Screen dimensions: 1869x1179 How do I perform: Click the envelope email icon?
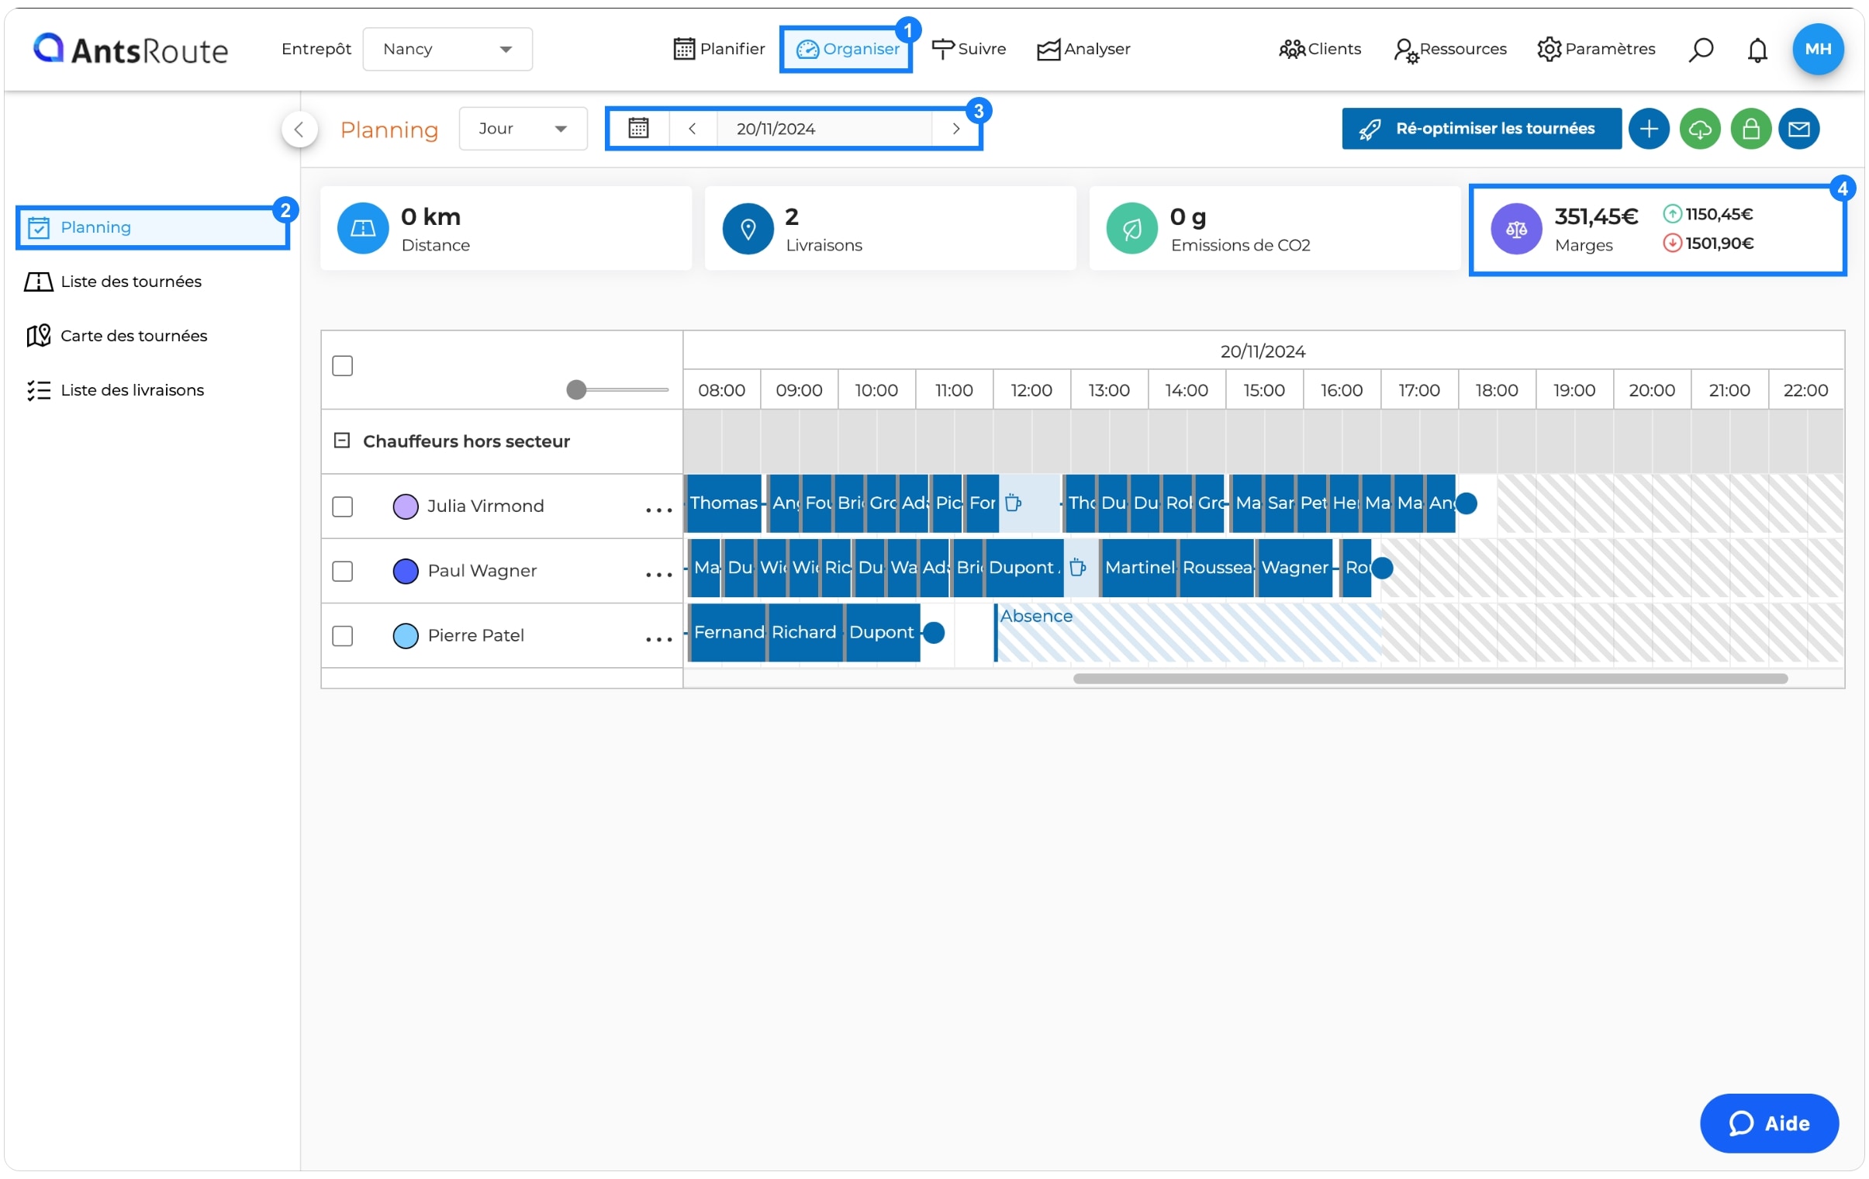pos(1800,129)
